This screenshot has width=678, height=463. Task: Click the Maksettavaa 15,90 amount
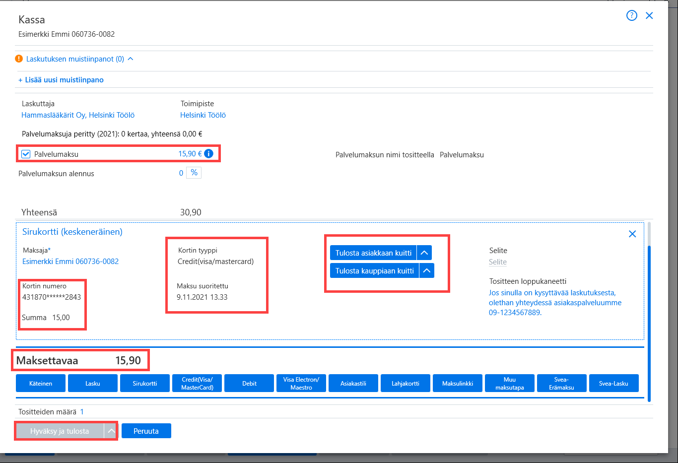click(128, 361)
